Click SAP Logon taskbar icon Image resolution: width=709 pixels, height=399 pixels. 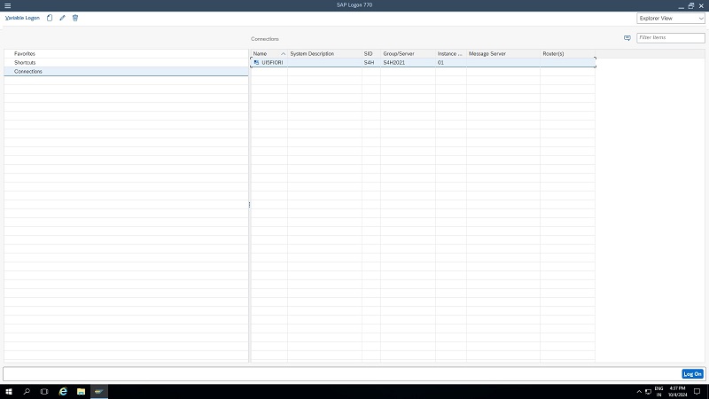point(99,392)
